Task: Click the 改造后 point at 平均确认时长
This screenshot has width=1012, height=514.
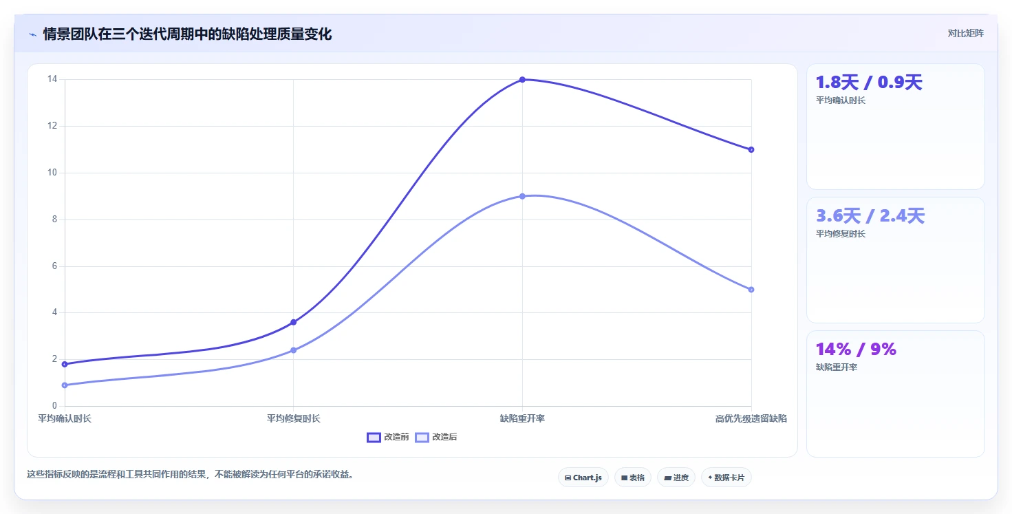Action: [65, 385]
